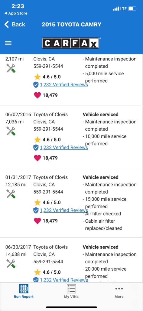
Task: Open Verified Reviews link in 2,107 mi entry
Action: (x=64, y=85)
